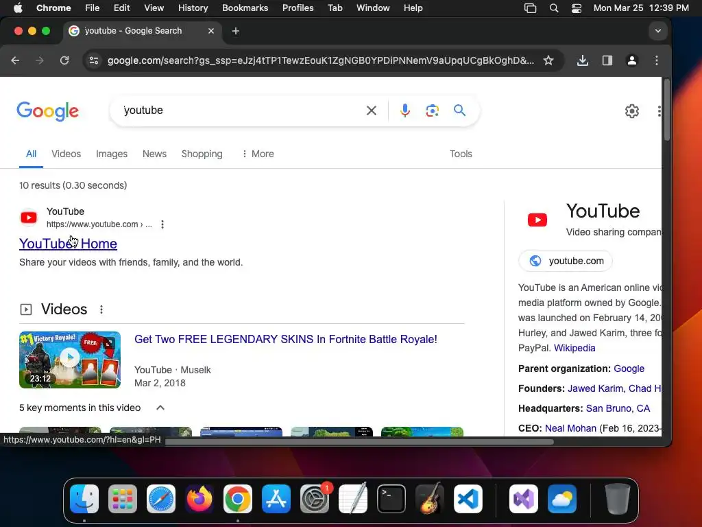Open Videos section three-dot menu

[101, 309]
